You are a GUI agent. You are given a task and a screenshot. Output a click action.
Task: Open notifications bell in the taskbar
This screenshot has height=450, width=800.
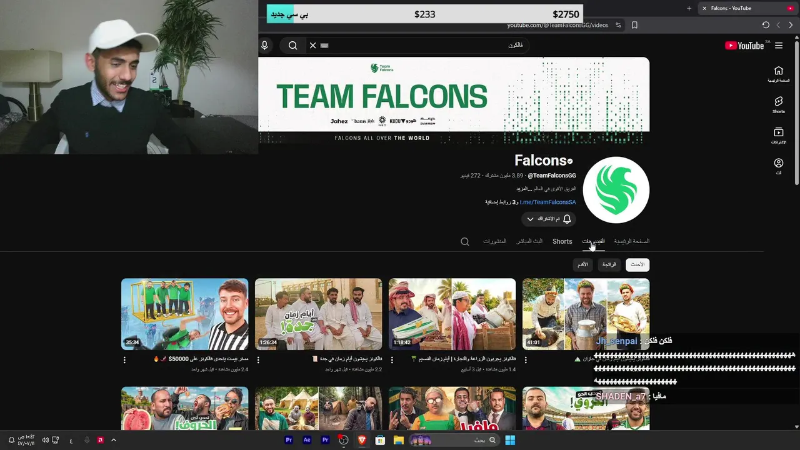click(11, 440)
